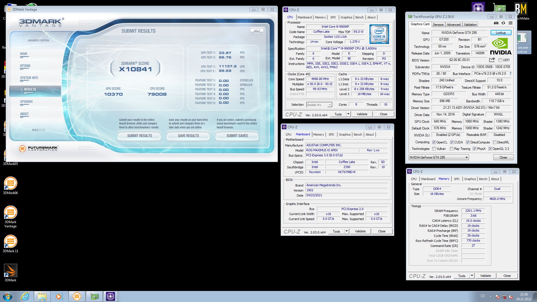Click the NVIDIA logo in GPU-Z
Image resolution: width=537 pixels, height=302 pixels.
click(x=501, y=46)
